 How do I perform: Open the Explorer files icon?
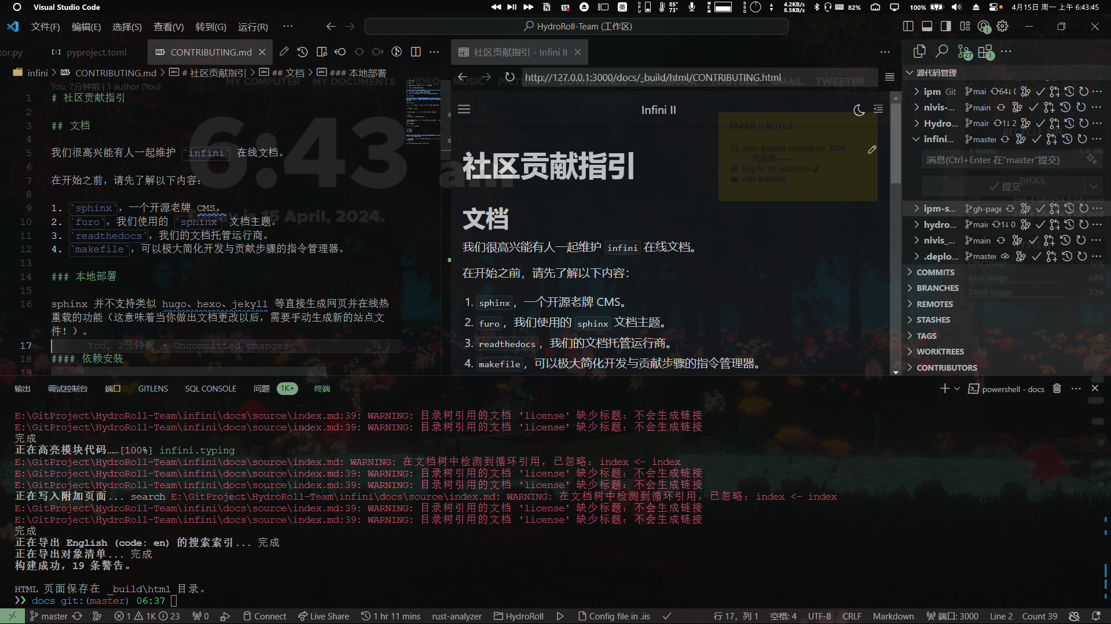pyautogui.click(x=919, y=51)
